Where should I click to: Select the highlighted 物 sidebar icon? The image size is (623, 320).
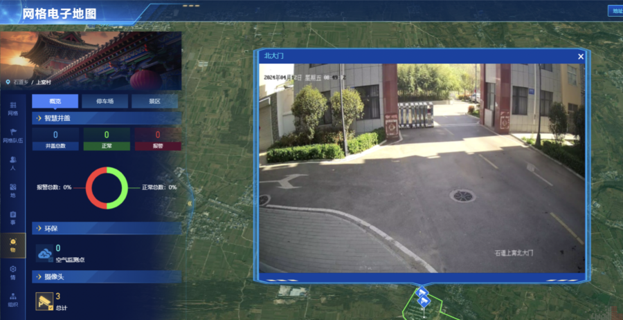tap(12, 244)
